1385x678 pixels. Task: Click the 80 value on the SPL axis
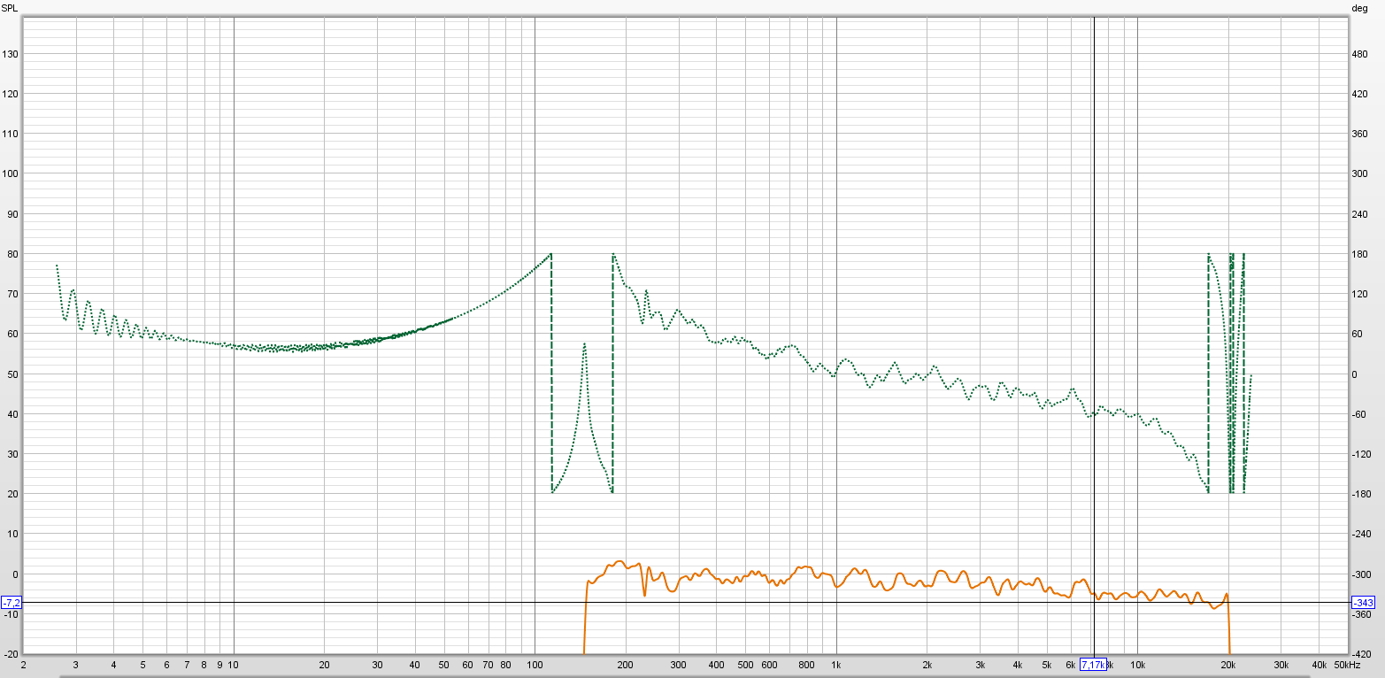click(x=12, y=254)
